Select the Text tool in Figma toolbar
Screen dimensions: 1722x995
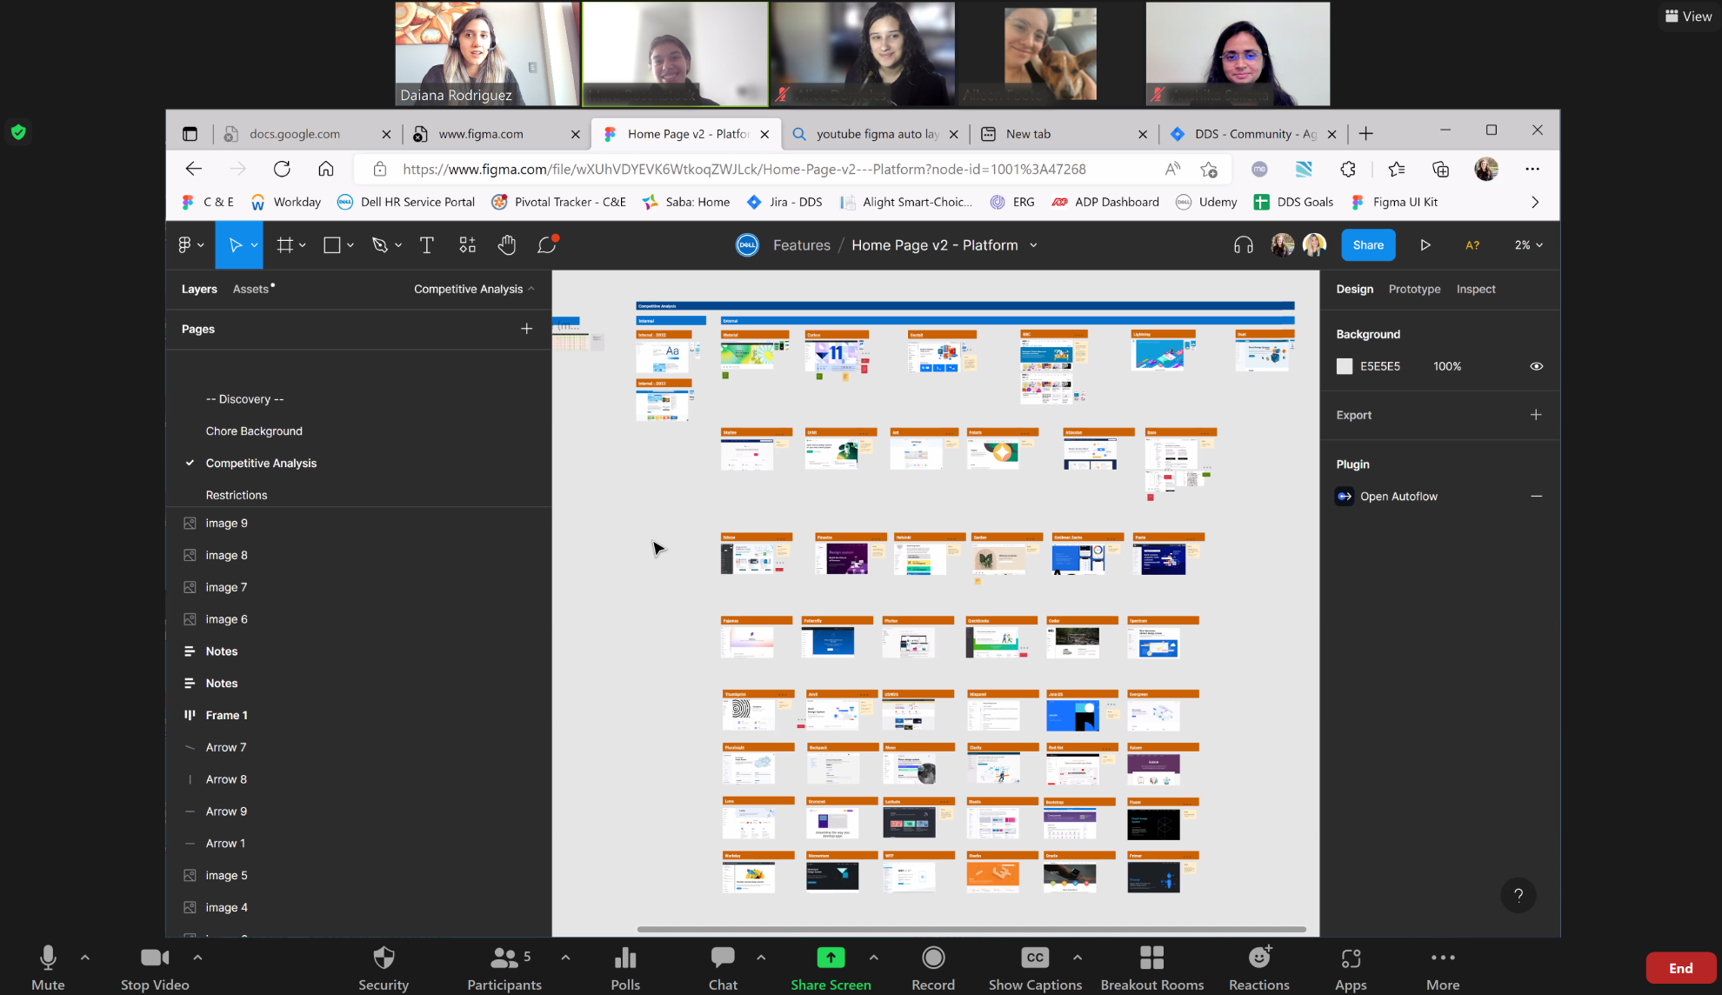[x=426, y=245]
